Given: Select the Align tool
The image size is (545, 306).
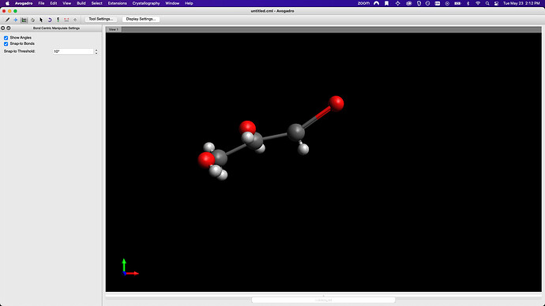Looking at the screenshot, I should 75,20.
